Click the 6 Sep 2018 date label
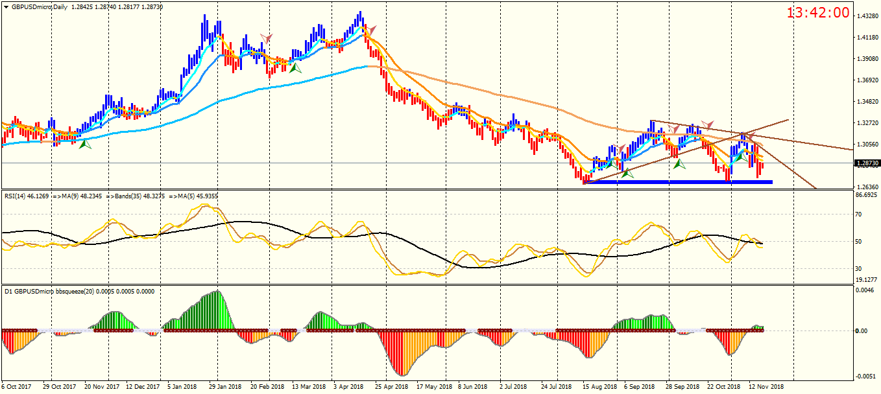The image size is (881, 394). click(x=640, y=387)
